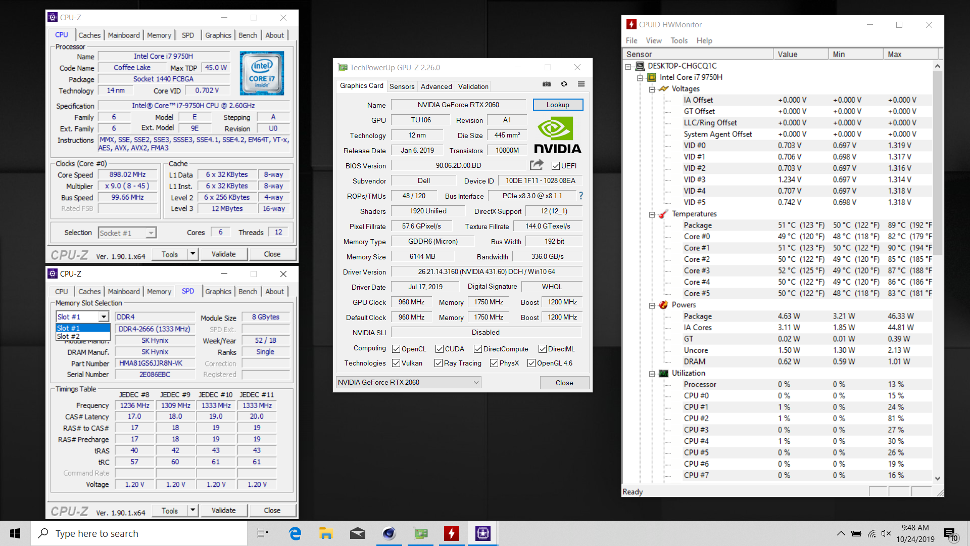Click the BIOS version share/export icon
This screenshot has height=546, width=970.
click(x=537, y=165)
